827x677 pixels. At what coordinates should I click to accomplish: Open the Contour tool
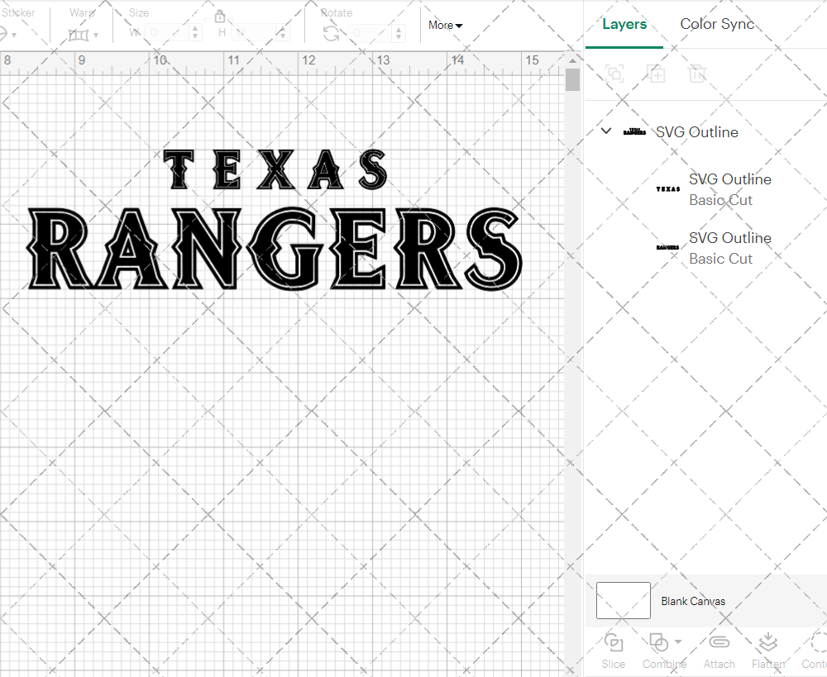coord(815,642)
